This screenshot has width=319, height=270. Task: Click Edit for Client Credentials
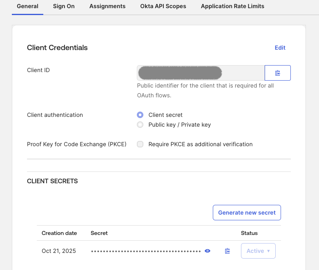tap(280, 48)
